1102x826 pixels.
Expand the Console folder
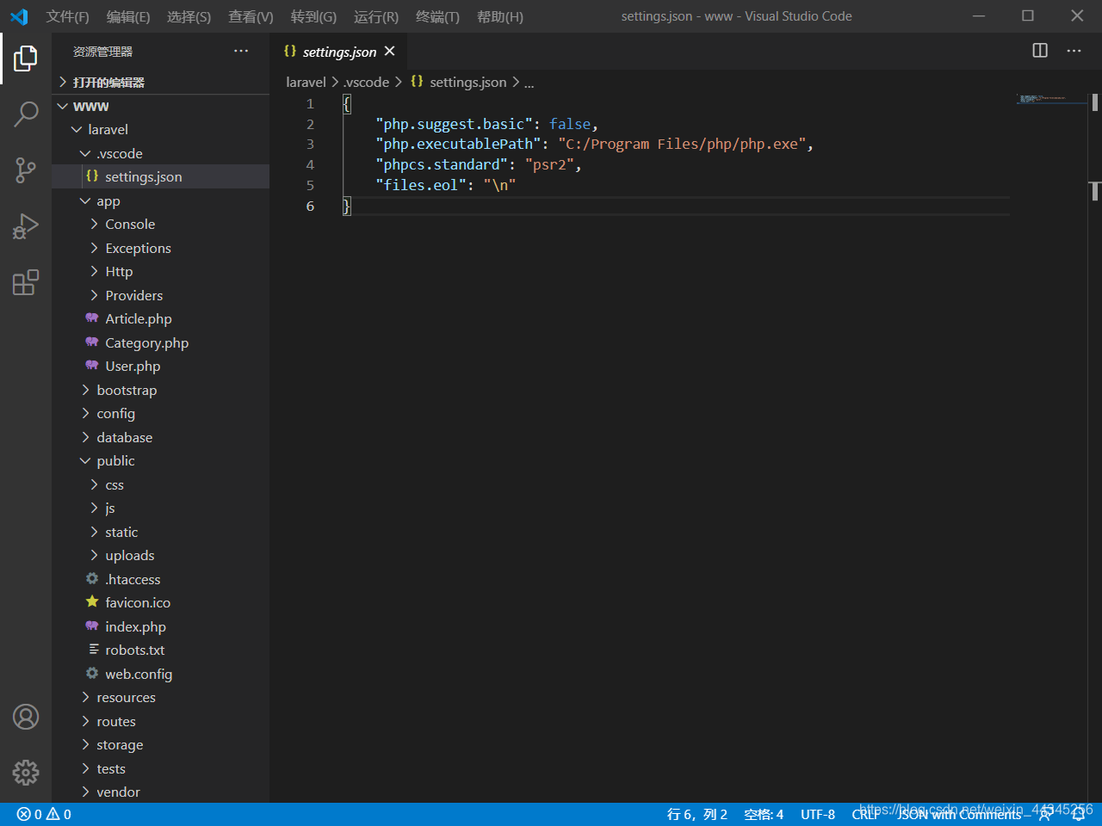coord(160,224)
